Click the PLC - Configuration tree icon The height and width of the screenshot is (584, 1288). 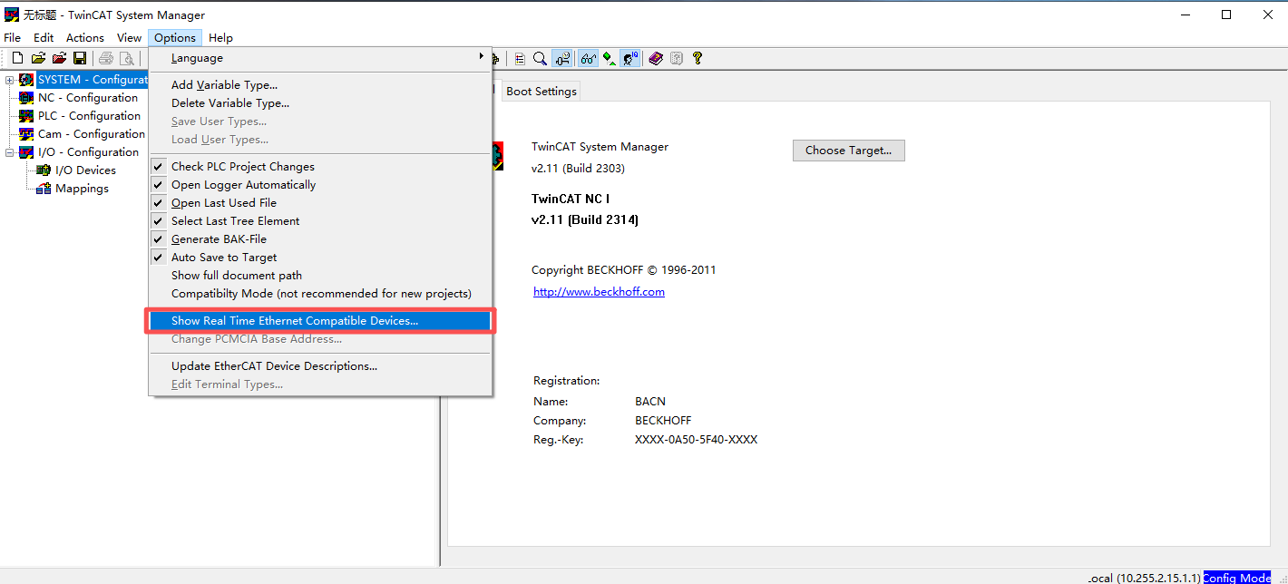coord(26,116)
